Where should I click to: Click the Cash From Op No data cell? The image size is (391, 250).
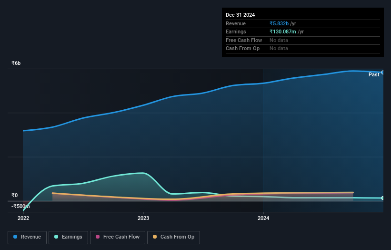(279, 49)
